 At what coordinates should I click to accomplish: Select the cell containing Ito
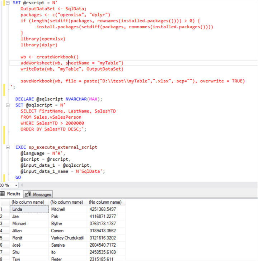coord(67,252)
